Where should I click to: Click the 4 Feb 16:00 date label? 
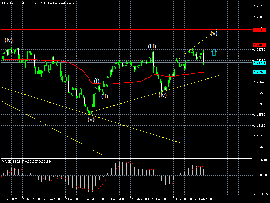95,199
